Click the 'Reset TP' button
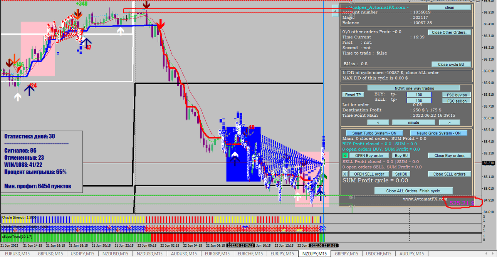 click(353, 95)
